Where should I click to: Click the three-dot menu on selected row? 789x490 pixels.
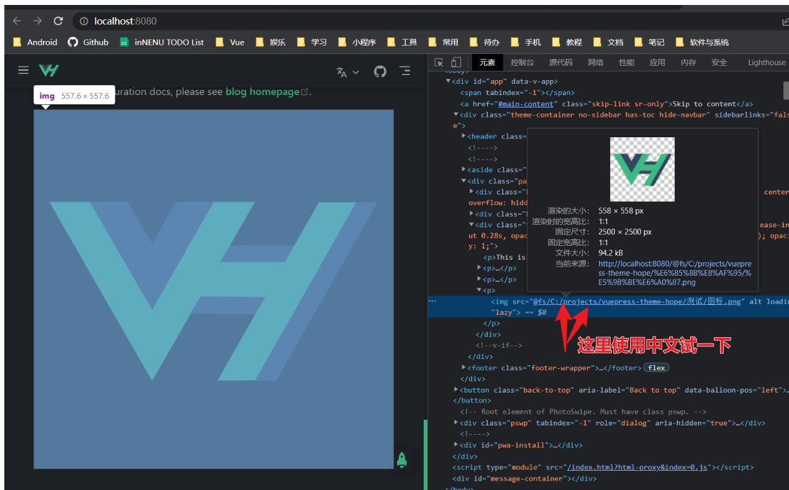433,301
